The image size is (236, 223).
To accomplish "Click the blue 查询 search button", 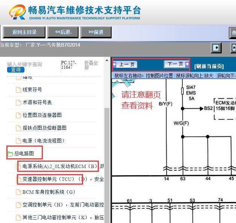I will coord(16,70).
